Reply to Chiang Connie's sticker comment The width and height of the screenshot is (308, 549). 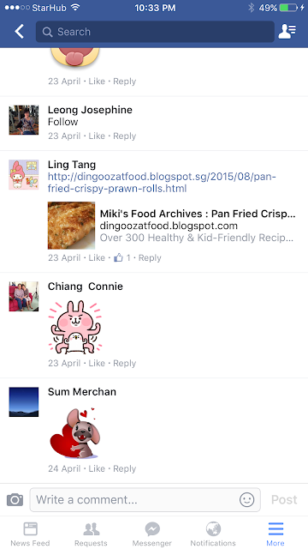click(x=125, y=363)
